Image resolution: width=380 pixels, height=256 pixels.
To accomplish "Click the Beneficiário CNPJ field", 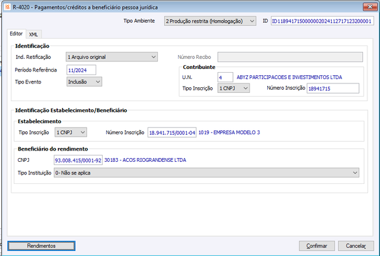I will [x=78, y=160].
